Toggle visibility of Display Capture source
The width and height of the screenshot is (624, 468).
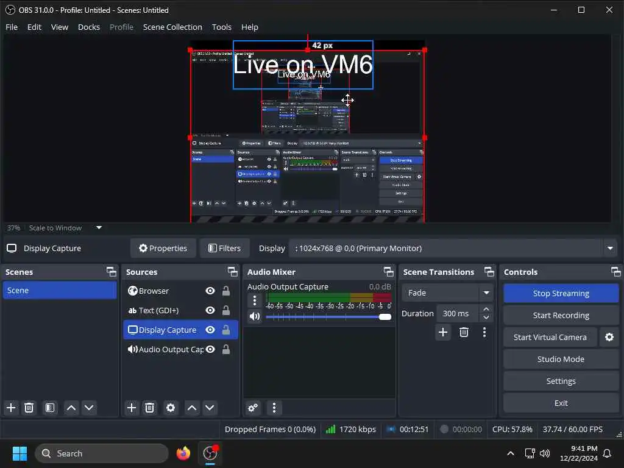click(x=210, y=330)
